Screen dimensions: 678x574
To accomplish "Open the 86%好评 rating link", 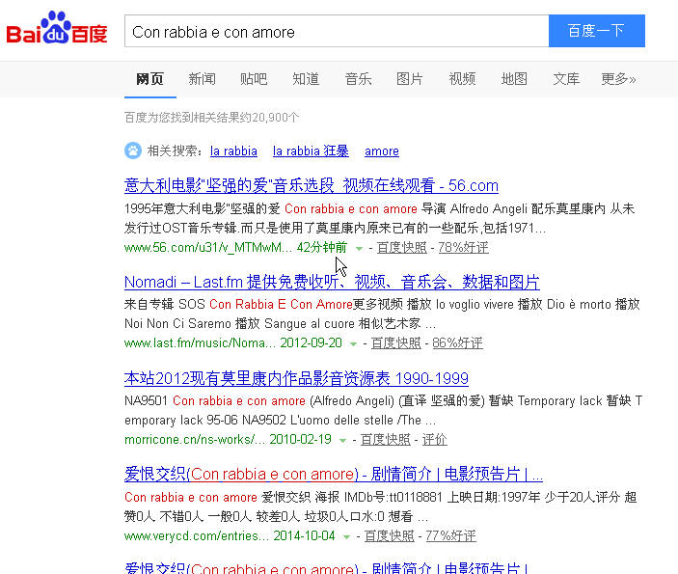I will click(x=457, y=343).
